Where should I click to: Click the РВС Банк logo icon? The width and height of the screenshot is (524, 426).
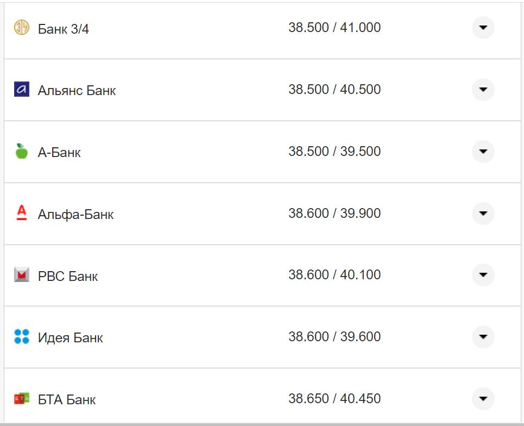21,275
